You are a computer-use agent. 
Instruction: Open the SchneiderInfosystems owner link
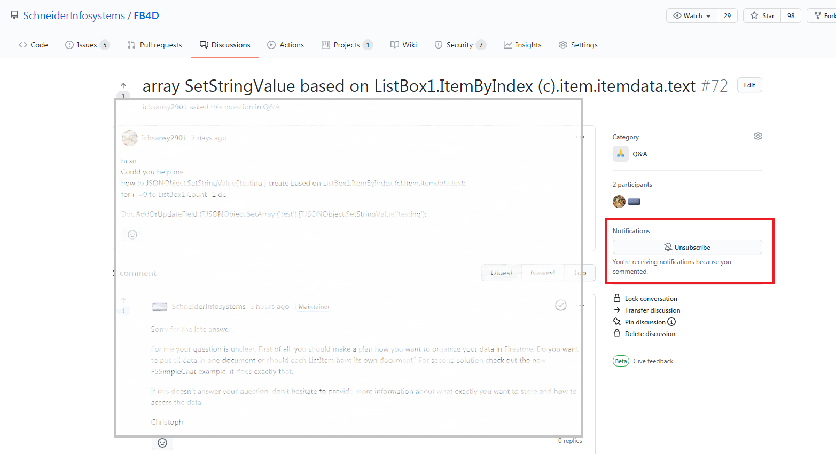pos(74,15)
